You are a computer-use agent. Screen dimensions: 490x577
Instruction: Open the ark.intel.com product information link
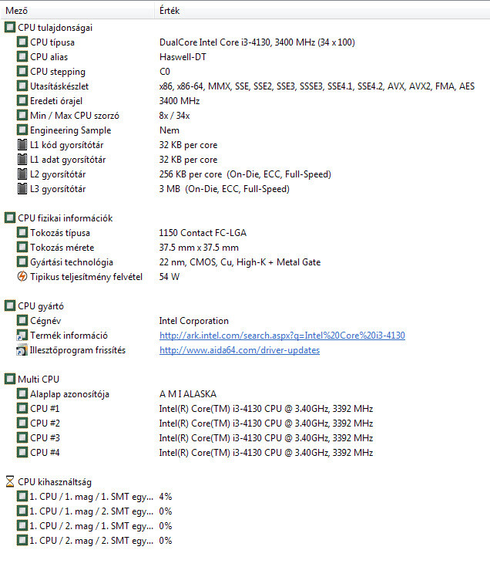(282, 336)
